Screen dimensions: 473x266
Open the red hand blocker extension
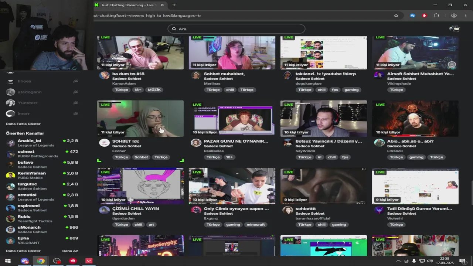[425, 16]
